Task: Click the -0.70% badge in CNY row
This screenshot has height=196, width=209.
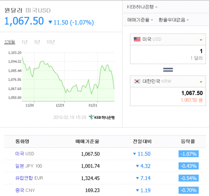Action: click(x=189, y=190)
